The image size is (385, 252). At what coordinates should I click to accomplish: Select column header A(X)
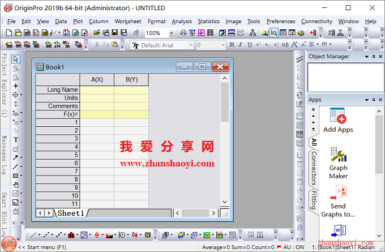point(97,80)
